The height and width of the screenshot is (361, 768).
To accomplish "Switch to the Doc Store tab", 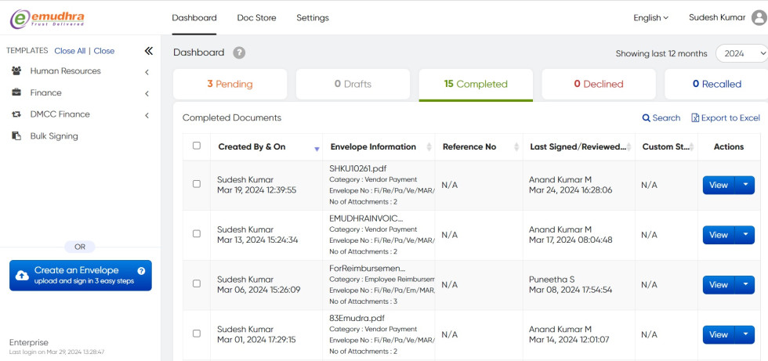I will 256,17.
